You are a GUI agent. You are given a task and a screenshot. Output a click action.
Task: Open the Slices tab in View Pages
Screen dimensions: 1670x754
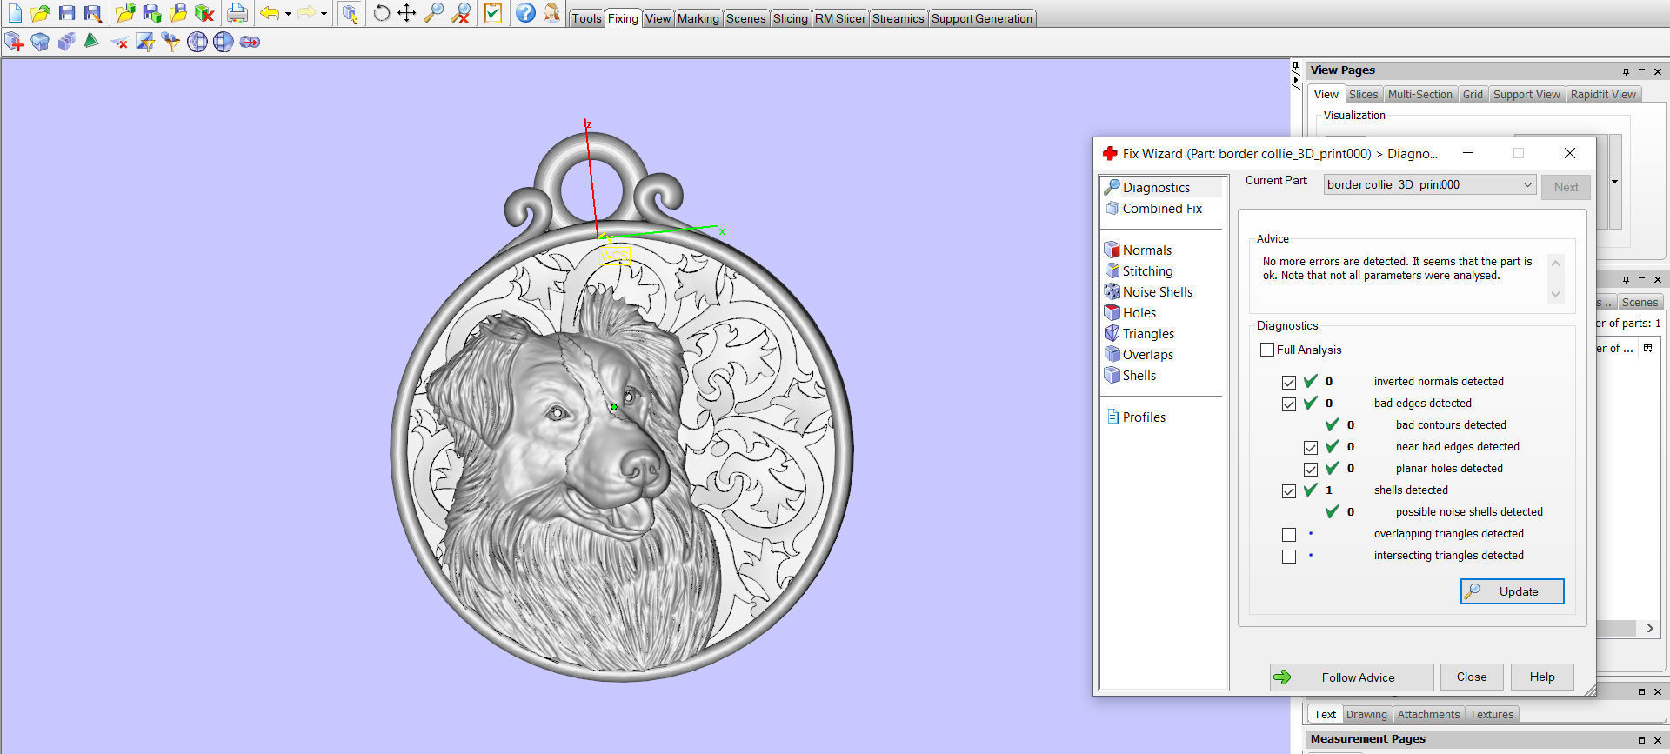pyautogui.click(x=1363, y=94)
